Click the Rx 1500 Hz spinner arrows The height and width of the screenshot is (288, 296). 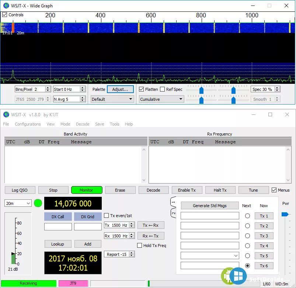(132, 236)
